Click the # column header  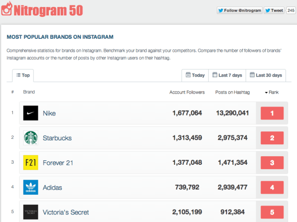[x=12, y=92]
